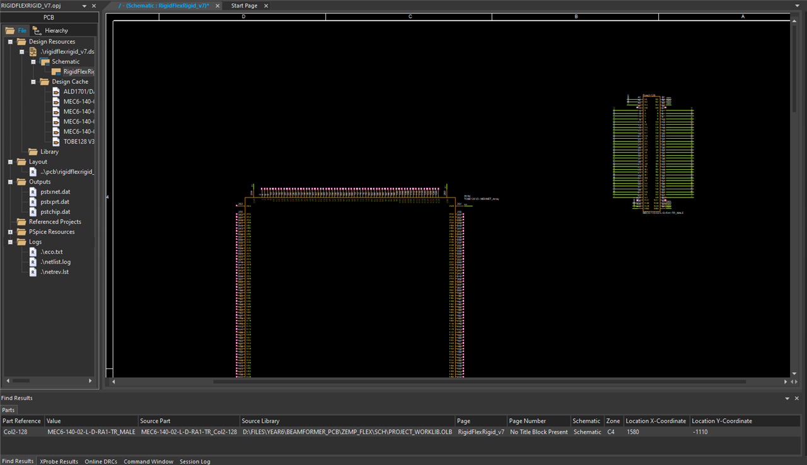Collapse the rigidflexrigid_v7.dsn node
This screenshot has height=465, width=807.
tap(21, 52)
